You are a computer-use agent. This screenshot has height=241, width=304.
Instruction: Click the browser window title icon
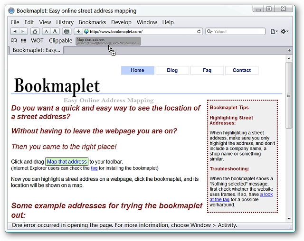pyautogui.click(x=11, y=10)
